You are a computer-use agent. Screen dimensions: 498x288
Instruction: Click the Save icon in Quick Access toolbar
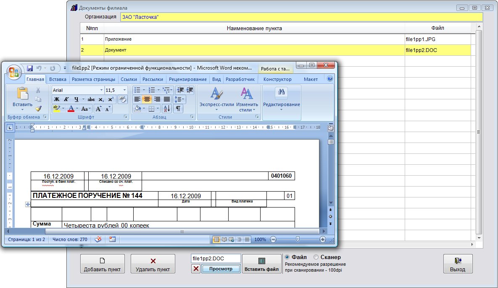tap(30, 68)
